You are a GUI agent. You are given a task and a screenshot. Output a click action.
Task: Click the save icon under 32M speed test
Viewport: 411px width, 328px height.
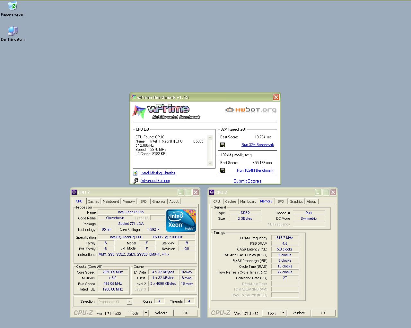(223, 145)
